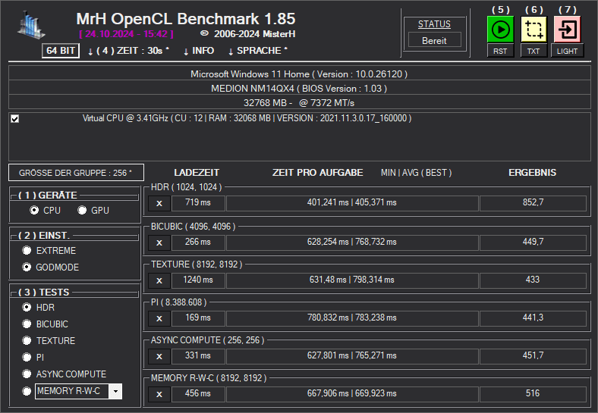
Task: Click the X button in BICUBIC row
Action: click(159, 242)
